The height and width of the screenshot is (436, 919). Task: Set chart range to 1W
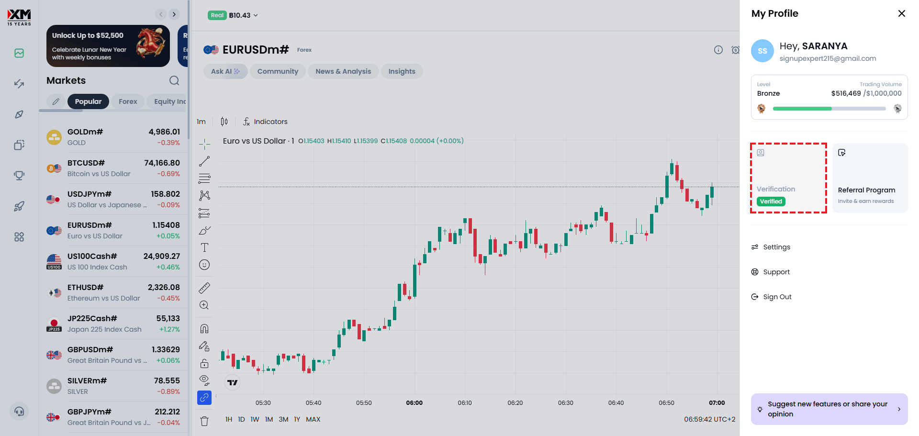(255, 419)
